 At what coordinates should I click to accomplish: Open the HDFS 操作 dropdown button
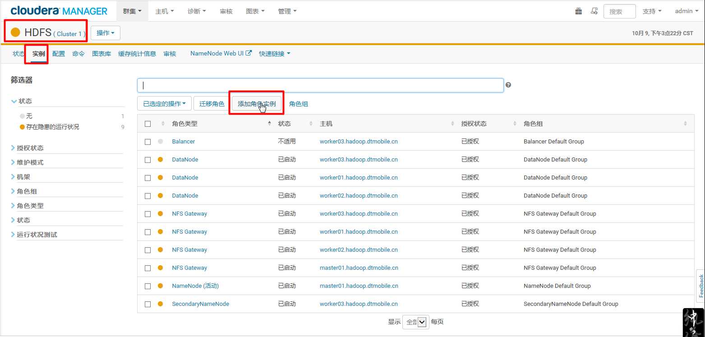click(x=106, y=33)
